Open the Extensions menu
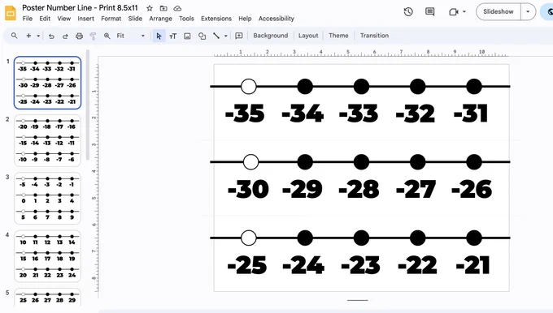This screenshot has width=553, height=313. (216, 19)
